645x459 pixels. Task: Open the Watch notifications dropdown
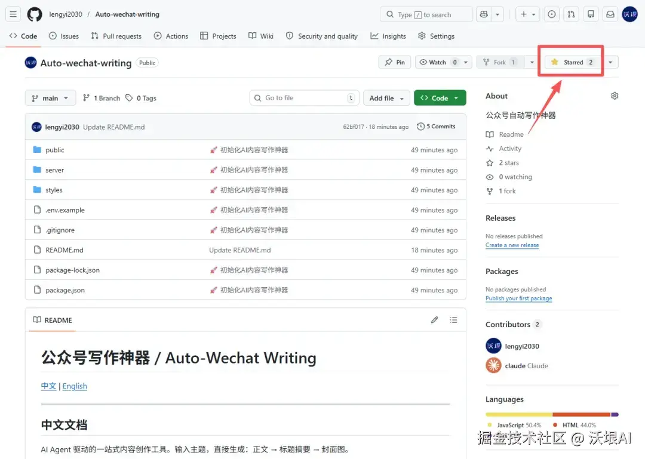click(x=443, y=62)
